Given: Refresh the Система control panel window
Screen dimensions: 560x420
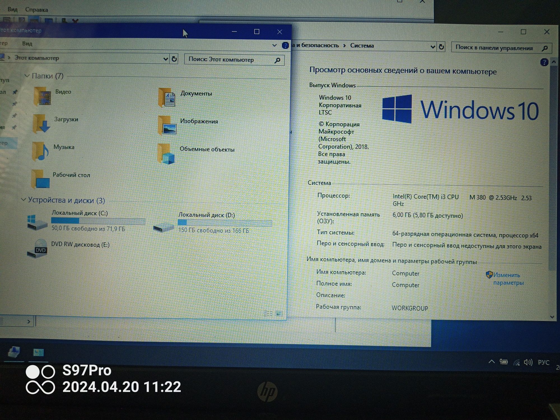Looking at the screenshot, I should coord(441,47).
